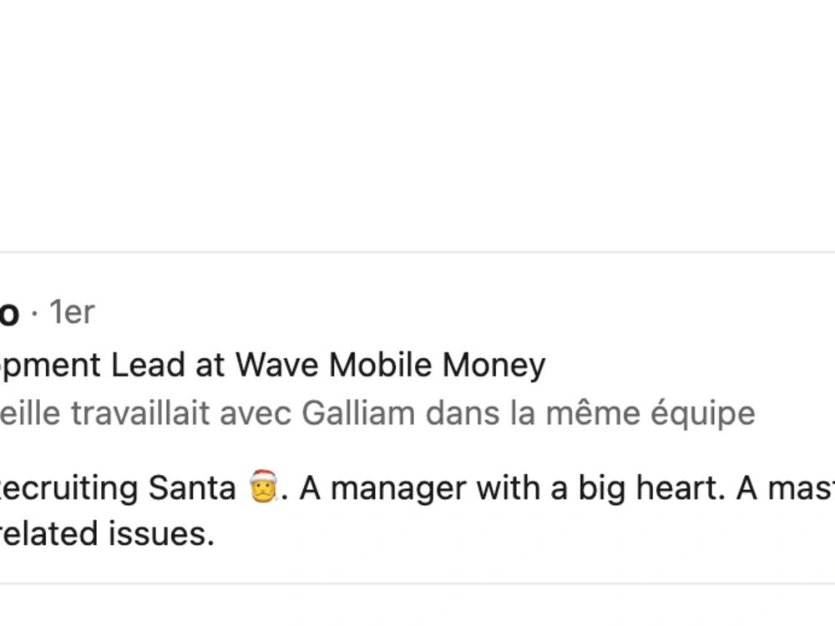This screenshot has width=835, height=626.
Task: Open the recommender's profile via the bold name
Action: tap(9, 312)
